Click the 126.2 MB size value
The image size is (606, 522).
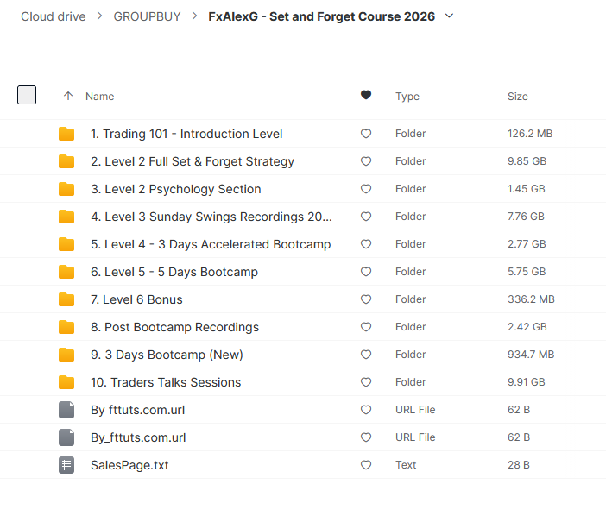530,134
